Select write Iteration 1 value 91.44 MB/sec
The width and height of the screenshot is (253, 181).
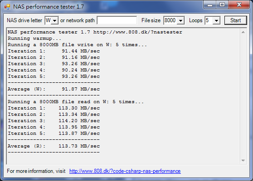tap(81, 51)
